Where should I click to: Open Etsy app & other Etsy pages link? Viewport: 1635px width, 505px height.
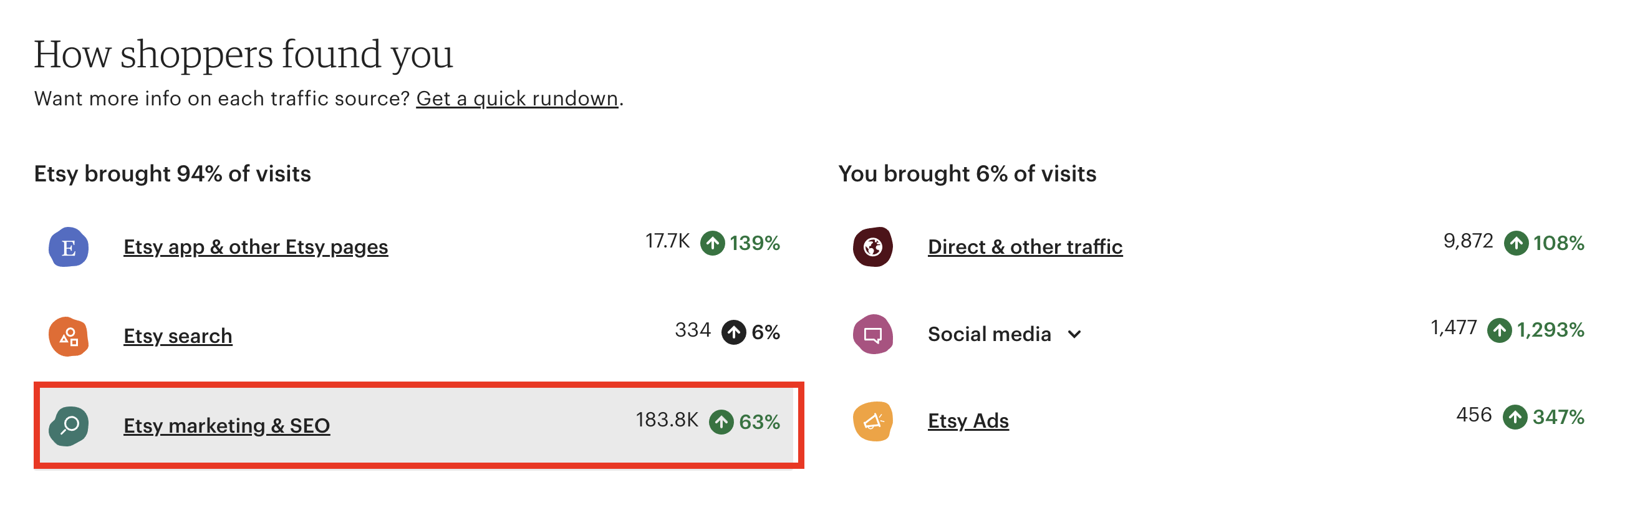(256, 247)
